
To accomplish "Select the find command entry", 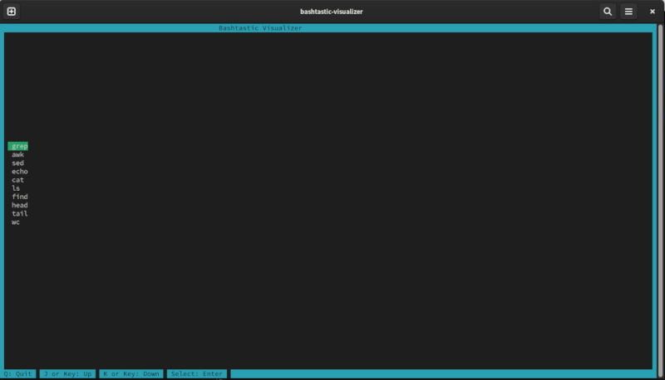I will [x=19, y=197].
